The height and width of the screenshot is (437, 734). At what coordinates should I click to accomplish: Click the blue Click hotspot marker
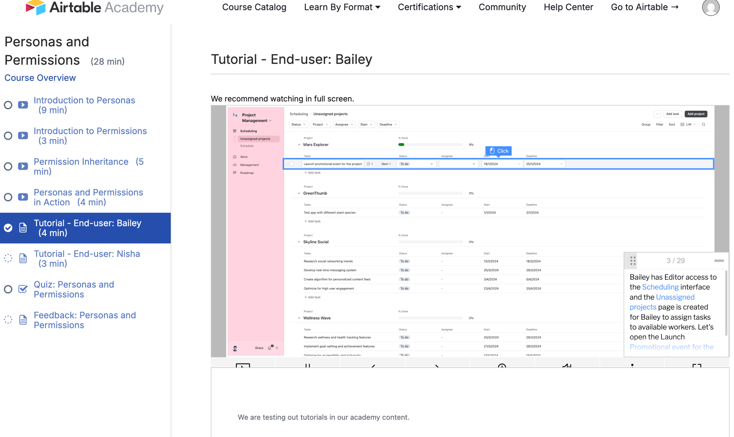498,151
